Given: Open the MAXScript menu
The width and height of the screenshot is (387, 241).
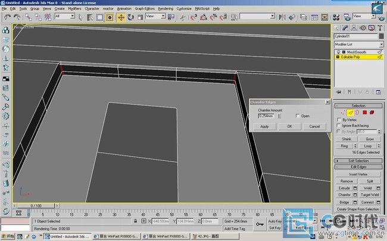Looking at the screenshot, I should click(202, 8).
